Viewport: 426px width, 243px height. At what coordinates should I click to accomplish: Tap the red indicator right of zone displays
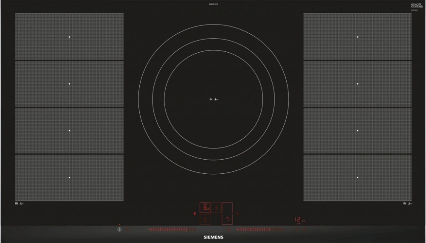point(237,213)
